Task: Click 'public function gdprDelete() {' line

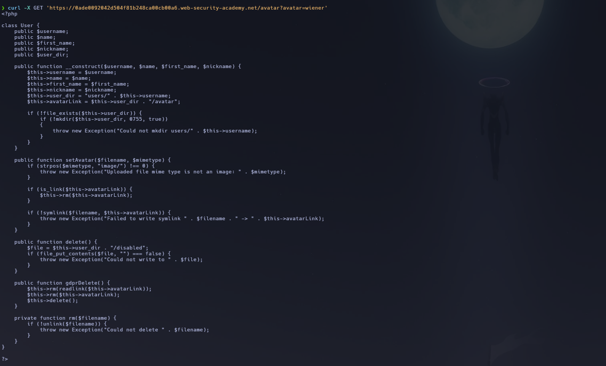Action: (62, 283)
